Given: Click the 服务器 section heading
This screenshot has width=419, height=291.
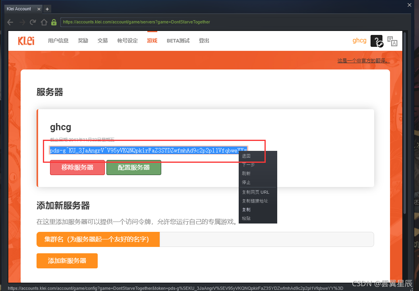Looking at the screenshot, I should point(50,92).
